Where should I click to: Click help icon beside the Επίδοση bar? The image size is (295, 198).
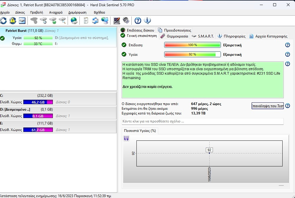(288, 45)
